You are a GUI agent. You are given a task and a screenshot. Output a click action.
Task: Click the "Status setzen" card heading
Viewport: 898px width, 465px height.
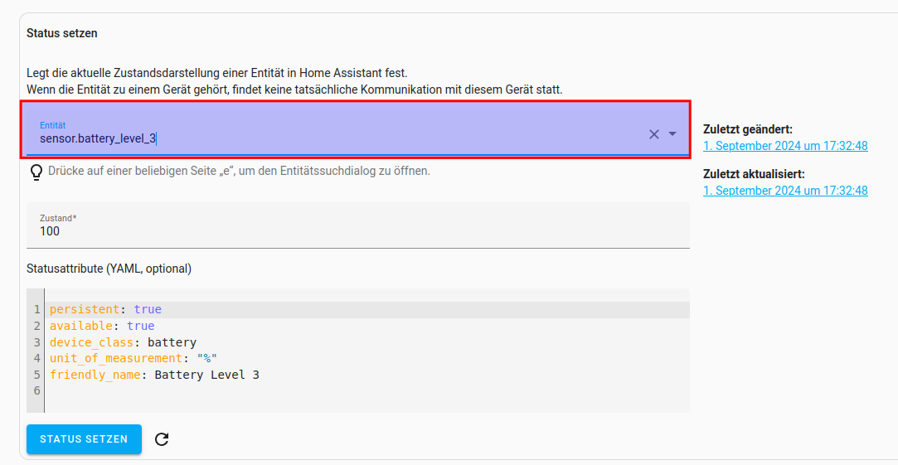point(62,34)
